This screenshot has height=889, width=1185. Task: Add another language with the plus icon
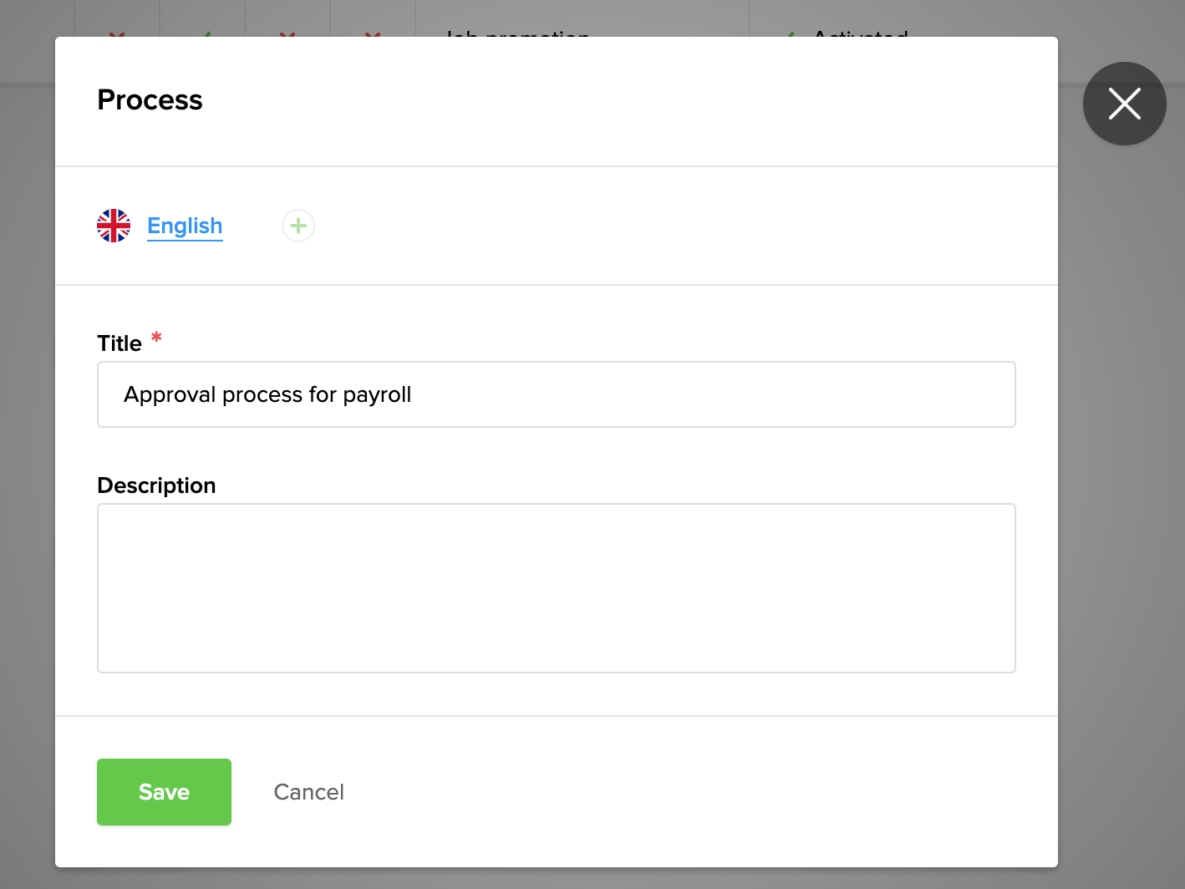click(298, 226)
